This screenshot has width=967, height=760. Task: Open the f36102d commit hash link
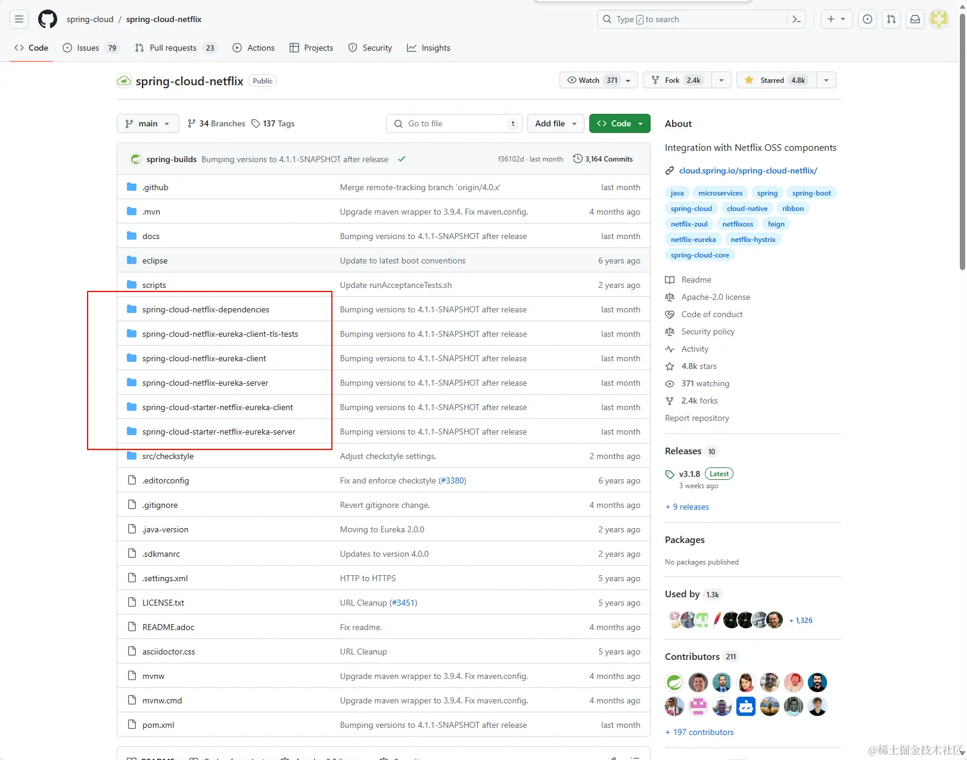(511, 159)
